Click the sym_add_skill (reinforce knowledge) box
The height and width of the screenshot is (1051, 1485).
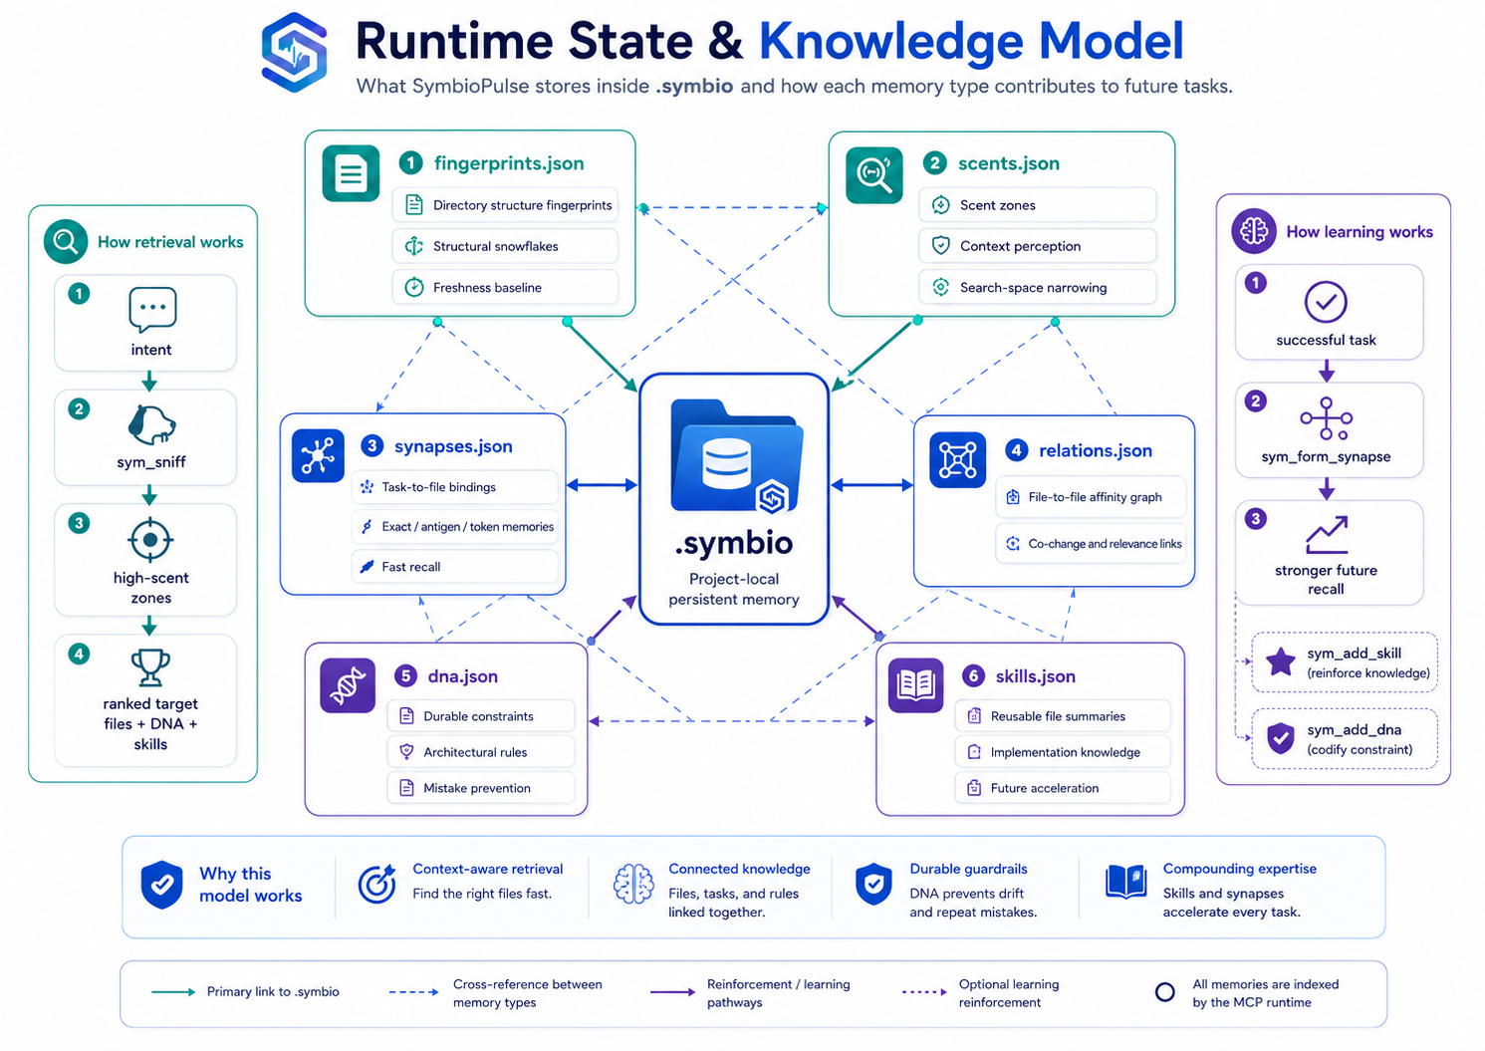pyautogui.click(x=1345, y=662)
